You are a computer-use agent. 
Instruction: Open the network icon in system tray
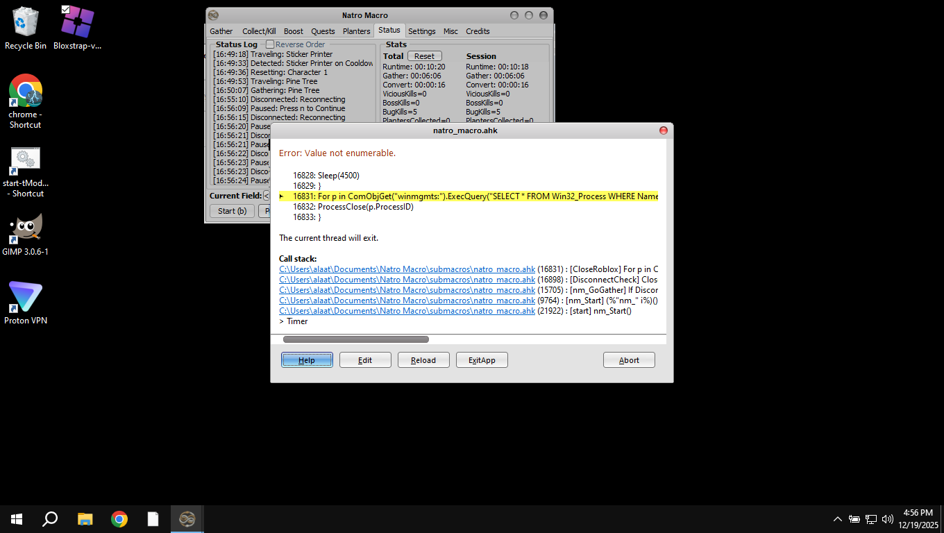click(871, 519)
